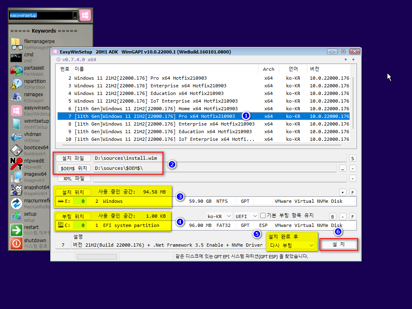The image size is (412, 309).
Task: Click the version info icon near v0.7.4.0
Action: pos(58,60)
